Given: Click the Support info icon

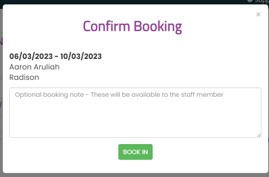Looking at the screenshot, I should point(250,1).
